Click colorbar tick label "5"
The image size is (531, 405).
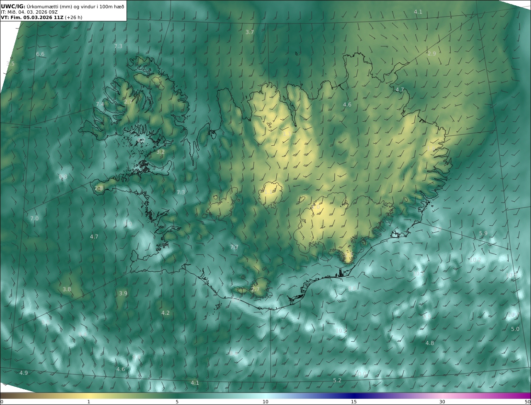pyautogui.click(x=177, y=402)
